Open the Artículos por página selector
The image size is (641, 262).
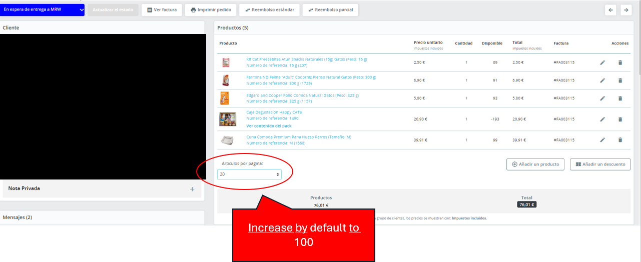pos(249,174)
